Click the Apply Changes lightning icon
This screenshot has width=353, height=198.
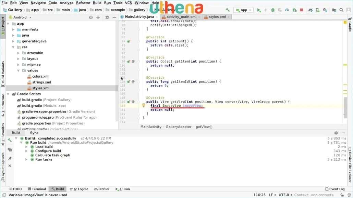(x=265, y=10)
